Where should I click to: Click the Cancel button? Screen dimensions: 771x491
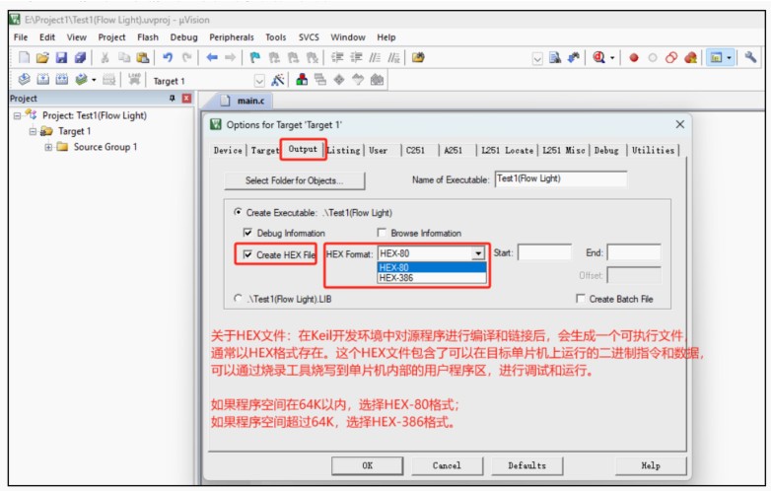447,465
